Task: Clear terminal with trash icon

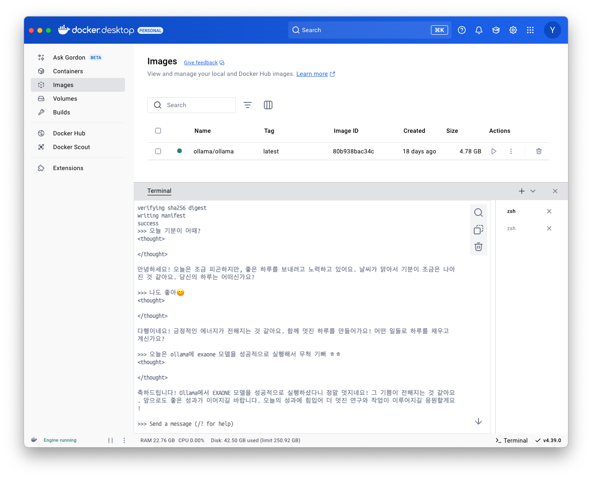Action: point(478,247)
